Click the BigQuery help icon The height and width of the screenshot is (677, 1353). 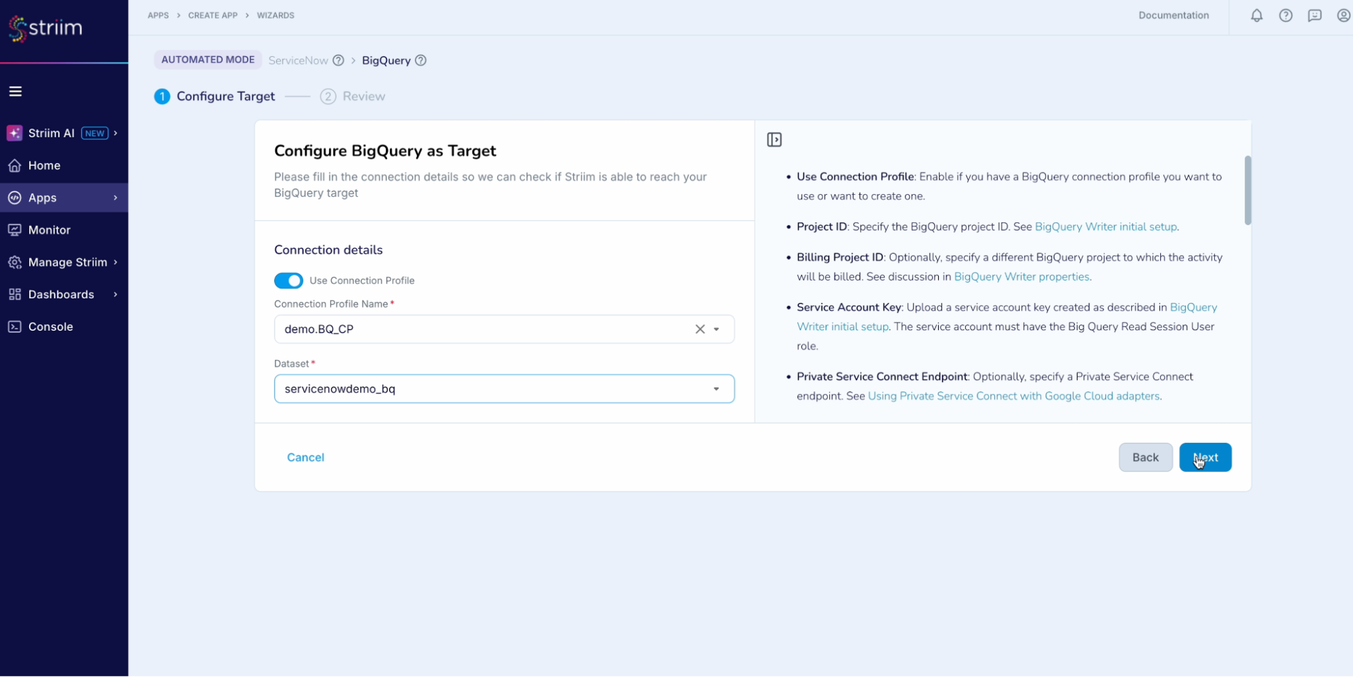point(420,60)
